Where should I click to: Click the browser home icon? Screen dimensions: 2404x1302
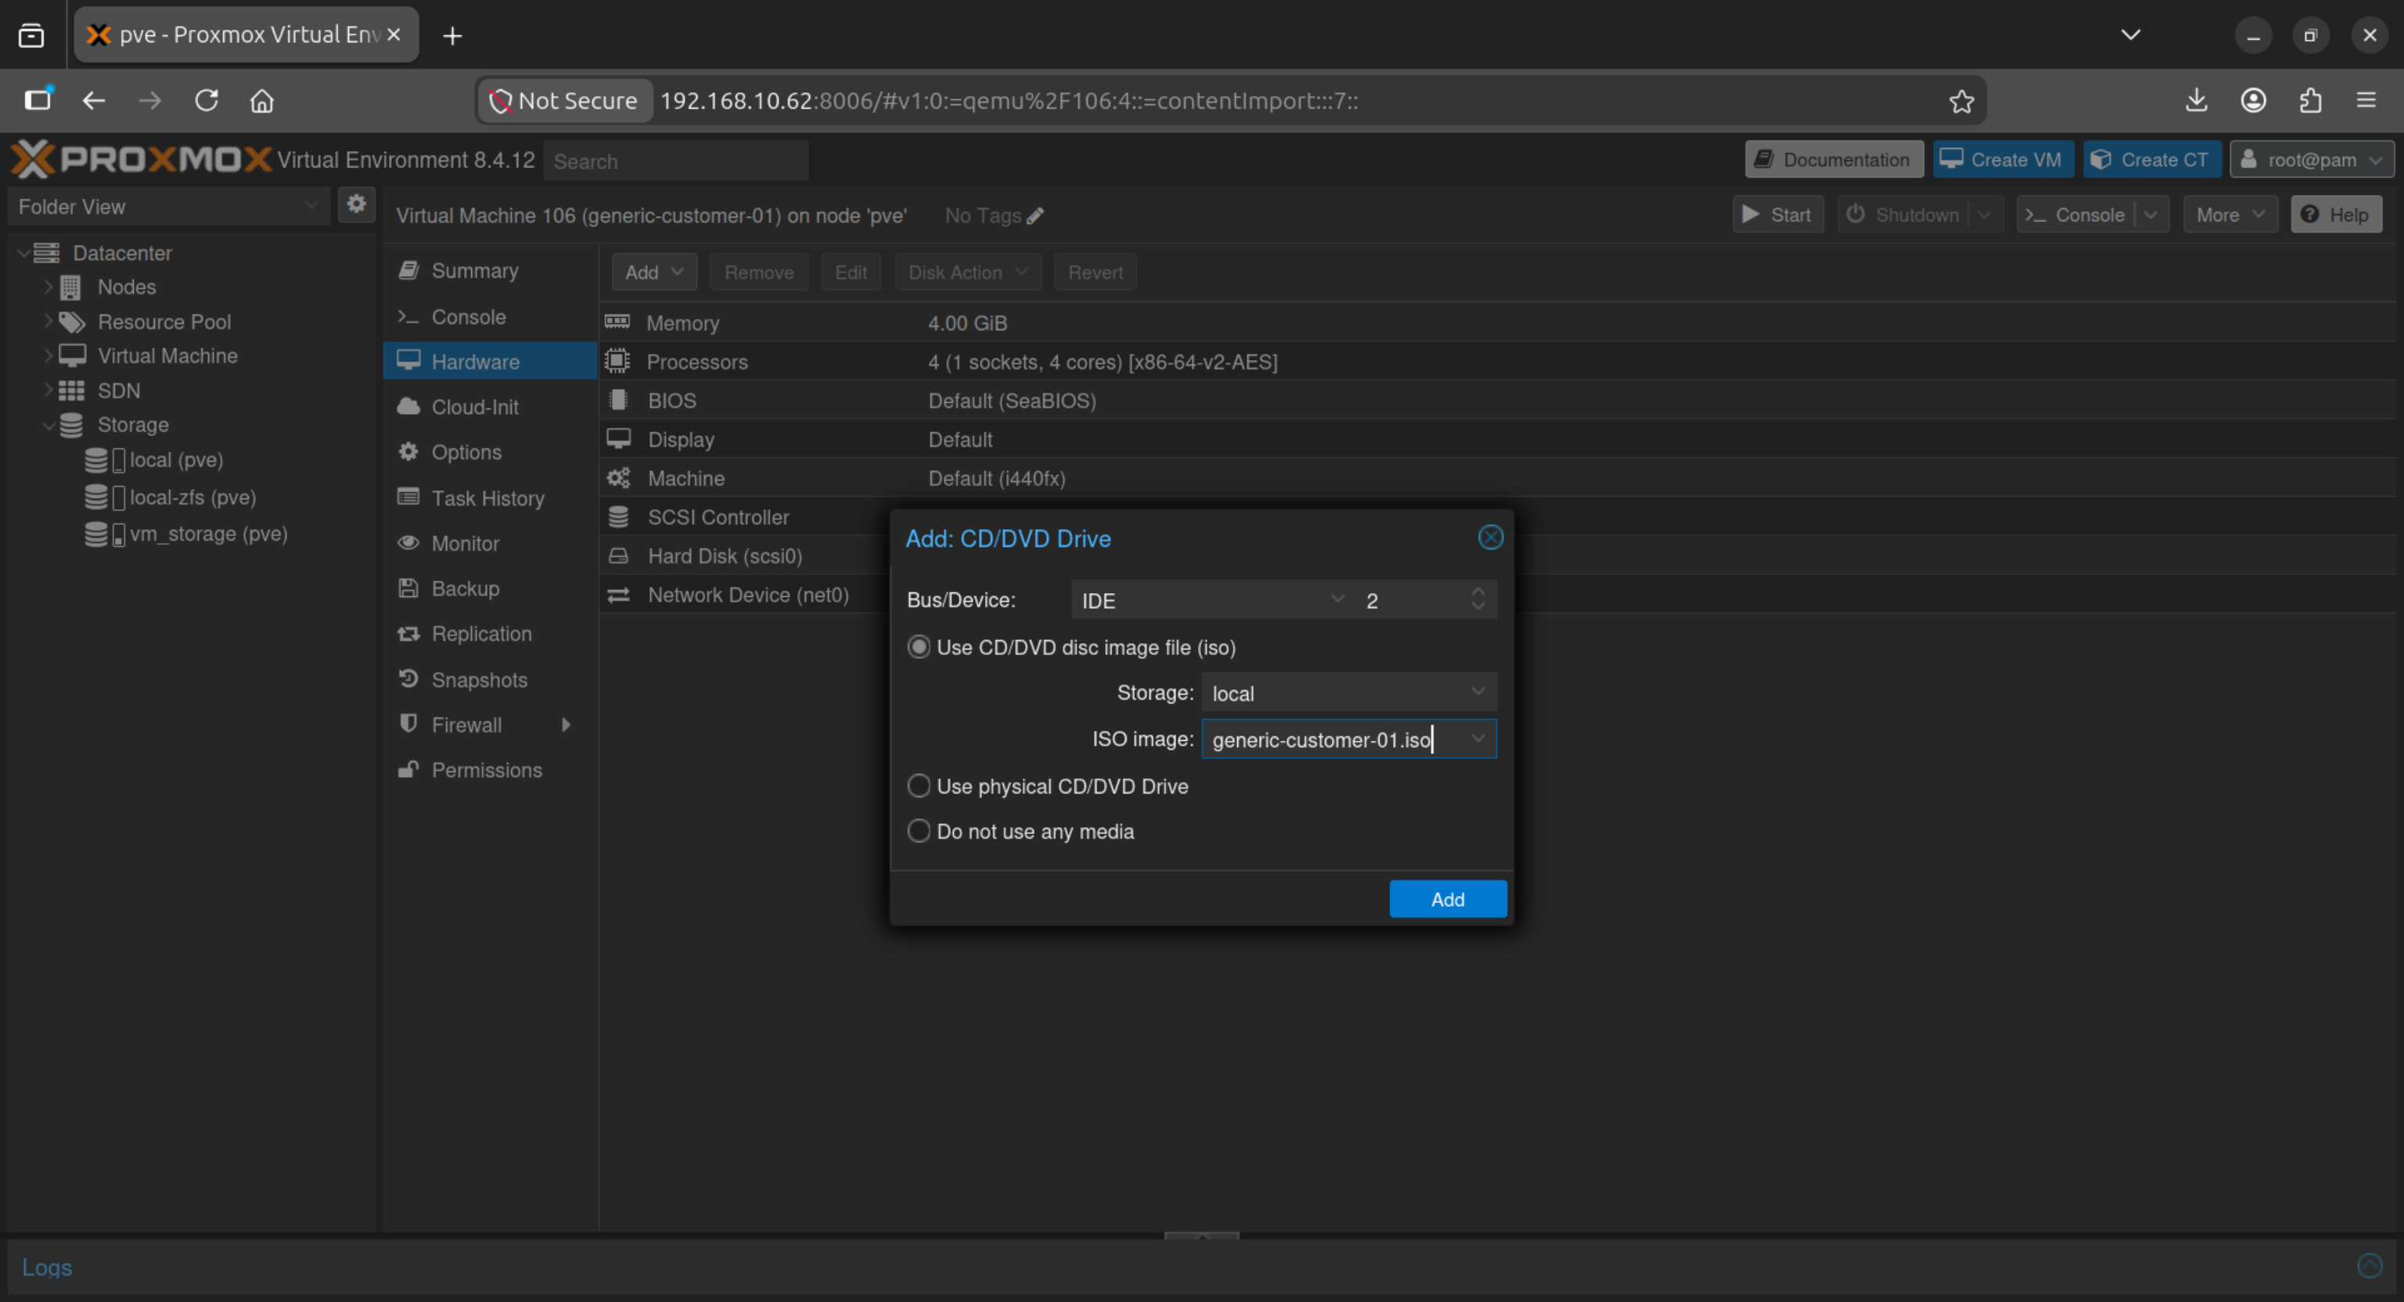pyautogui.click(x=262, y=100)
